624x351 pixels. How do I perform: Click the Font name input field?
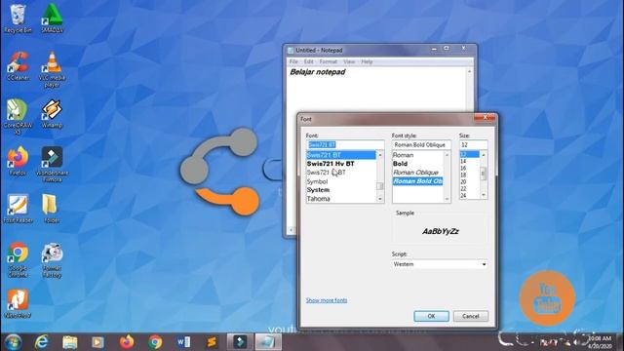345,144
